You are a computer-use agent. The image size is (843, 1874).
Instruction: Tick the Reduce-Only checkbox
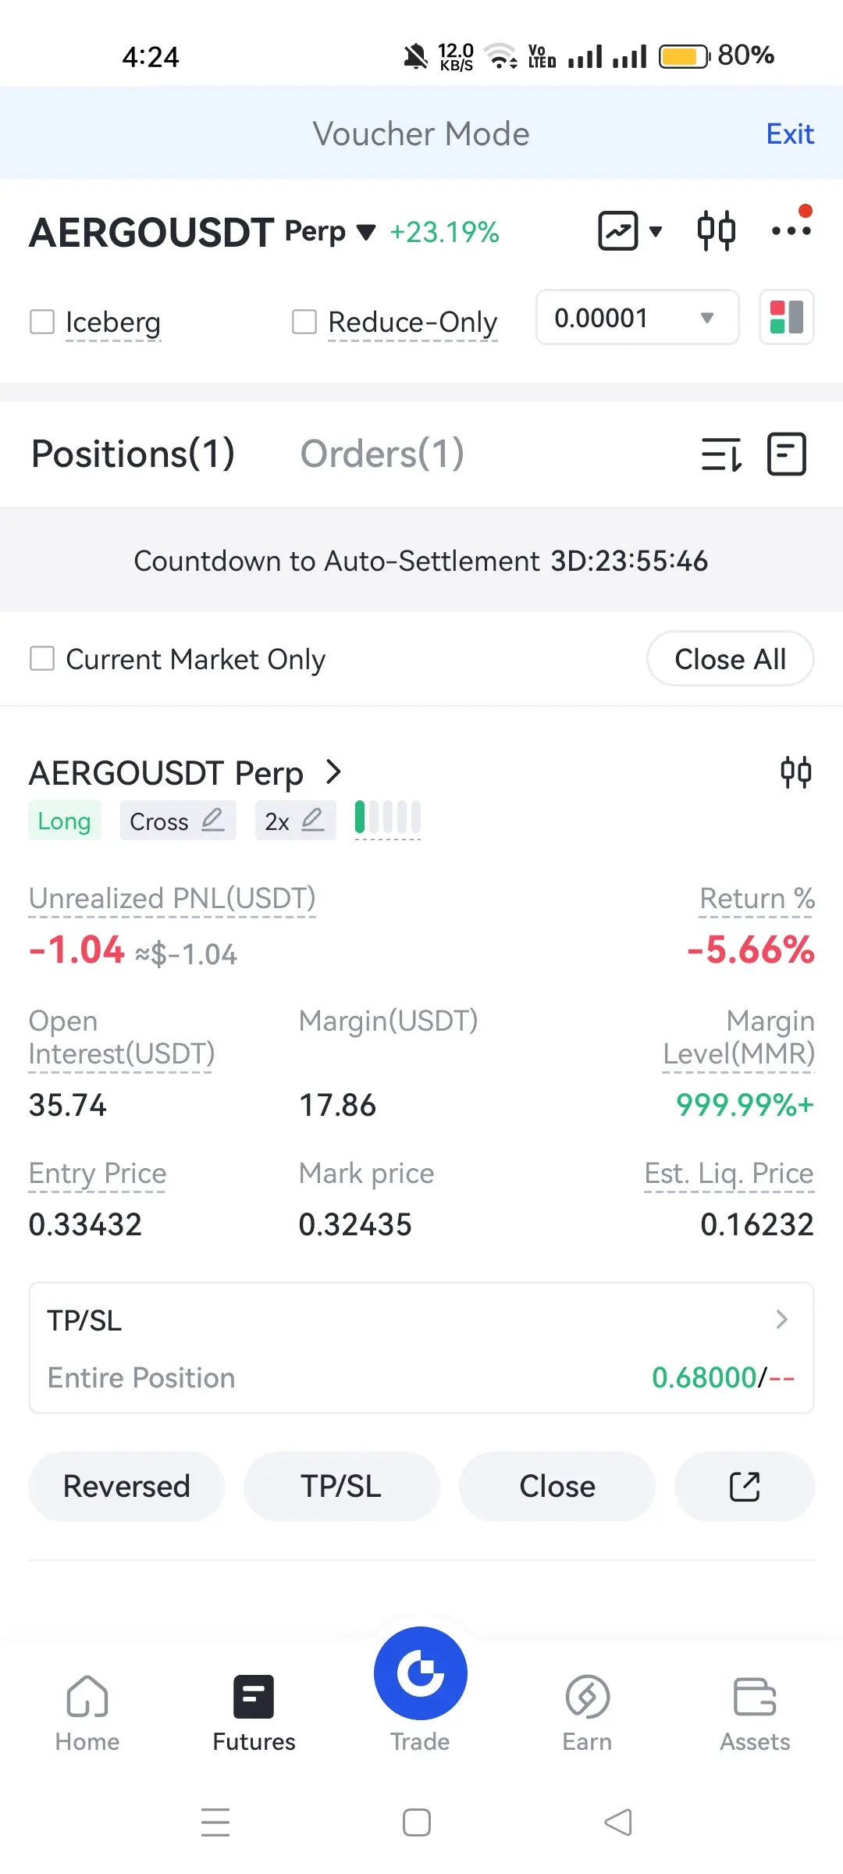tap(304, 322)
